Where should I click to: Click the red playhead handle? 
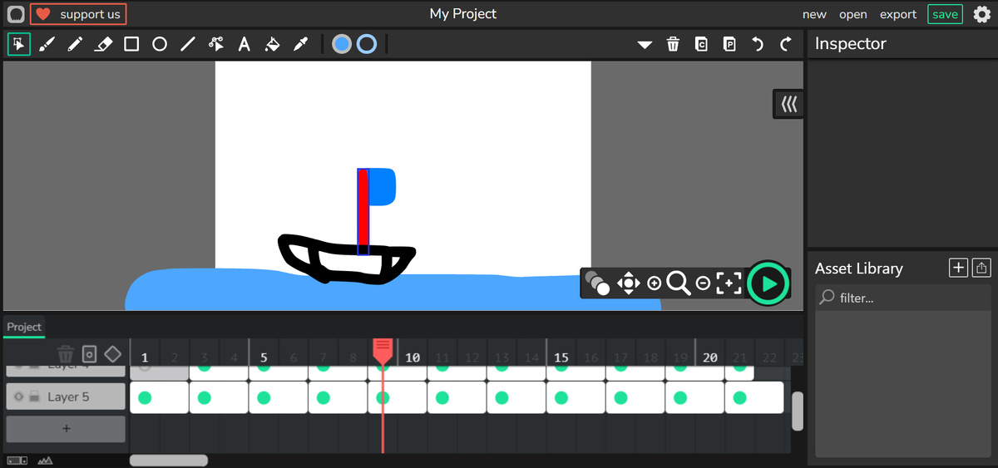point(383,350)
